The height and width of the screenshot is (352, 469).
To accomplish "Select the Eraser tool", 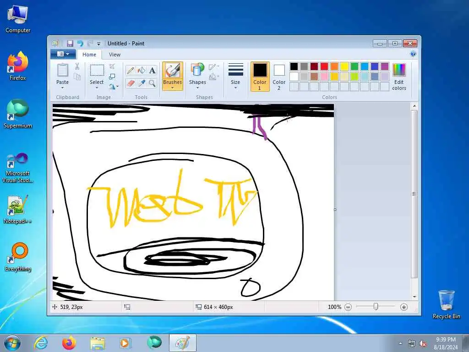I will pos(131,83).
